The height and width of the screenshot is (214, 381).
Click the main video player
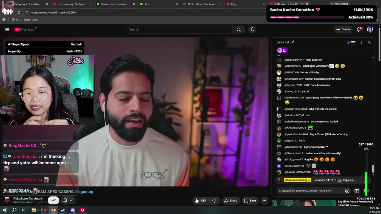coord(136,112)
